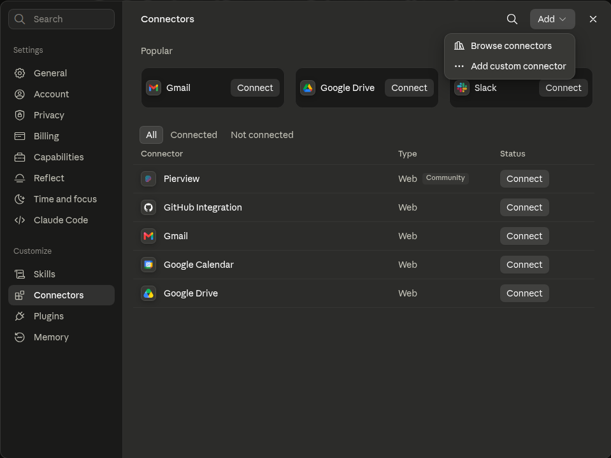The image size is (611, 458).
Task: Click the Plugins plug icon
Action: [20, 316]
